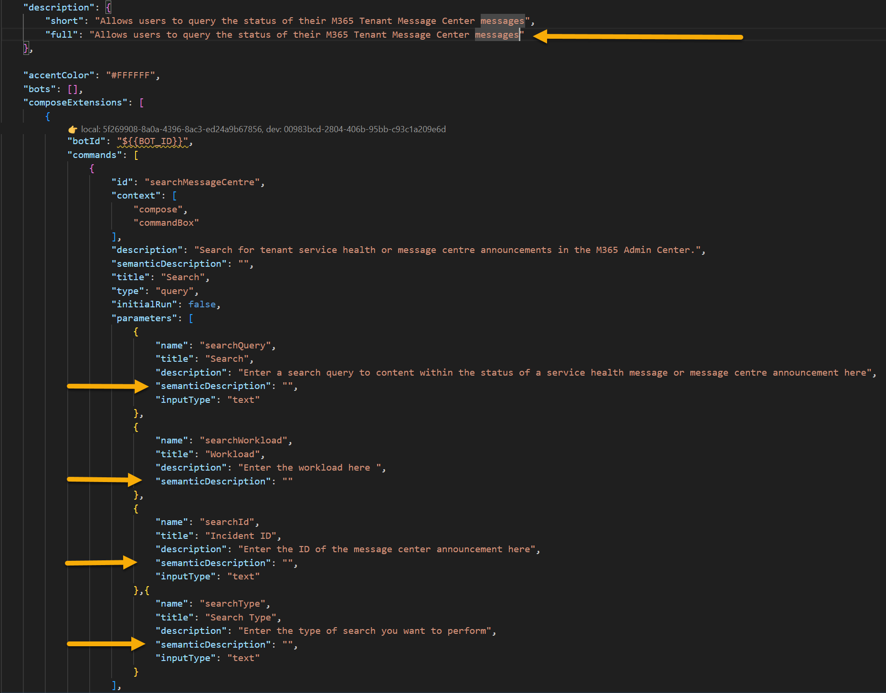Click the "Workload" title value
Viewport: 886px width, 693px height.
click(232, 454)
